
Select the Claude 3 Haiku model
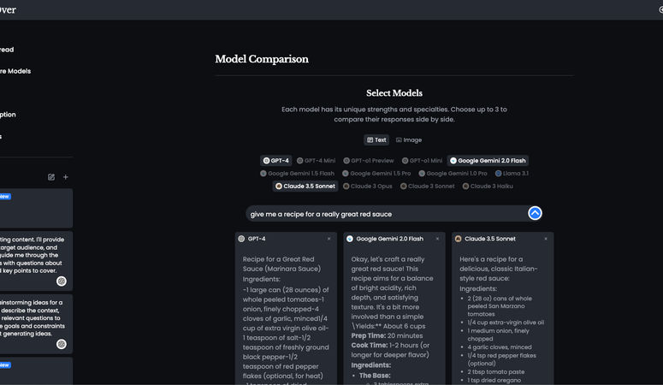pyautogui.click(x=488, y=187)
